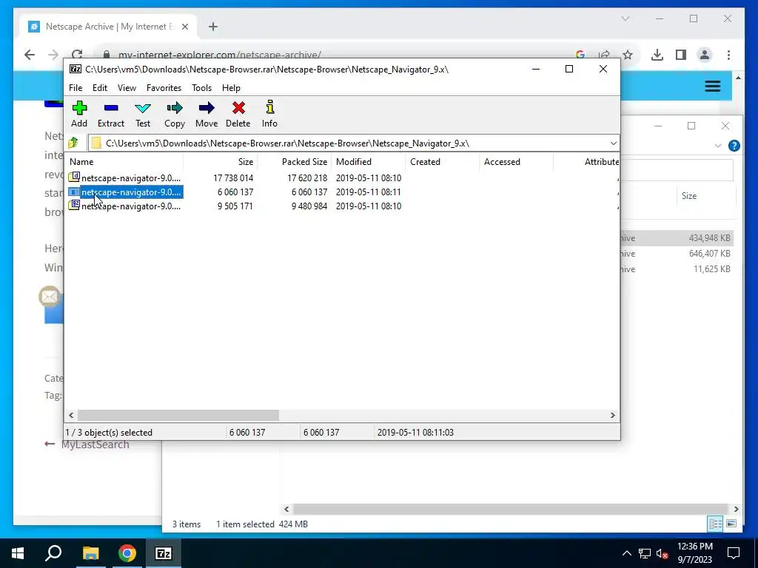Screen dimensions: 758x568
Task: Open the Favorites menu
Action: point(164,87)
